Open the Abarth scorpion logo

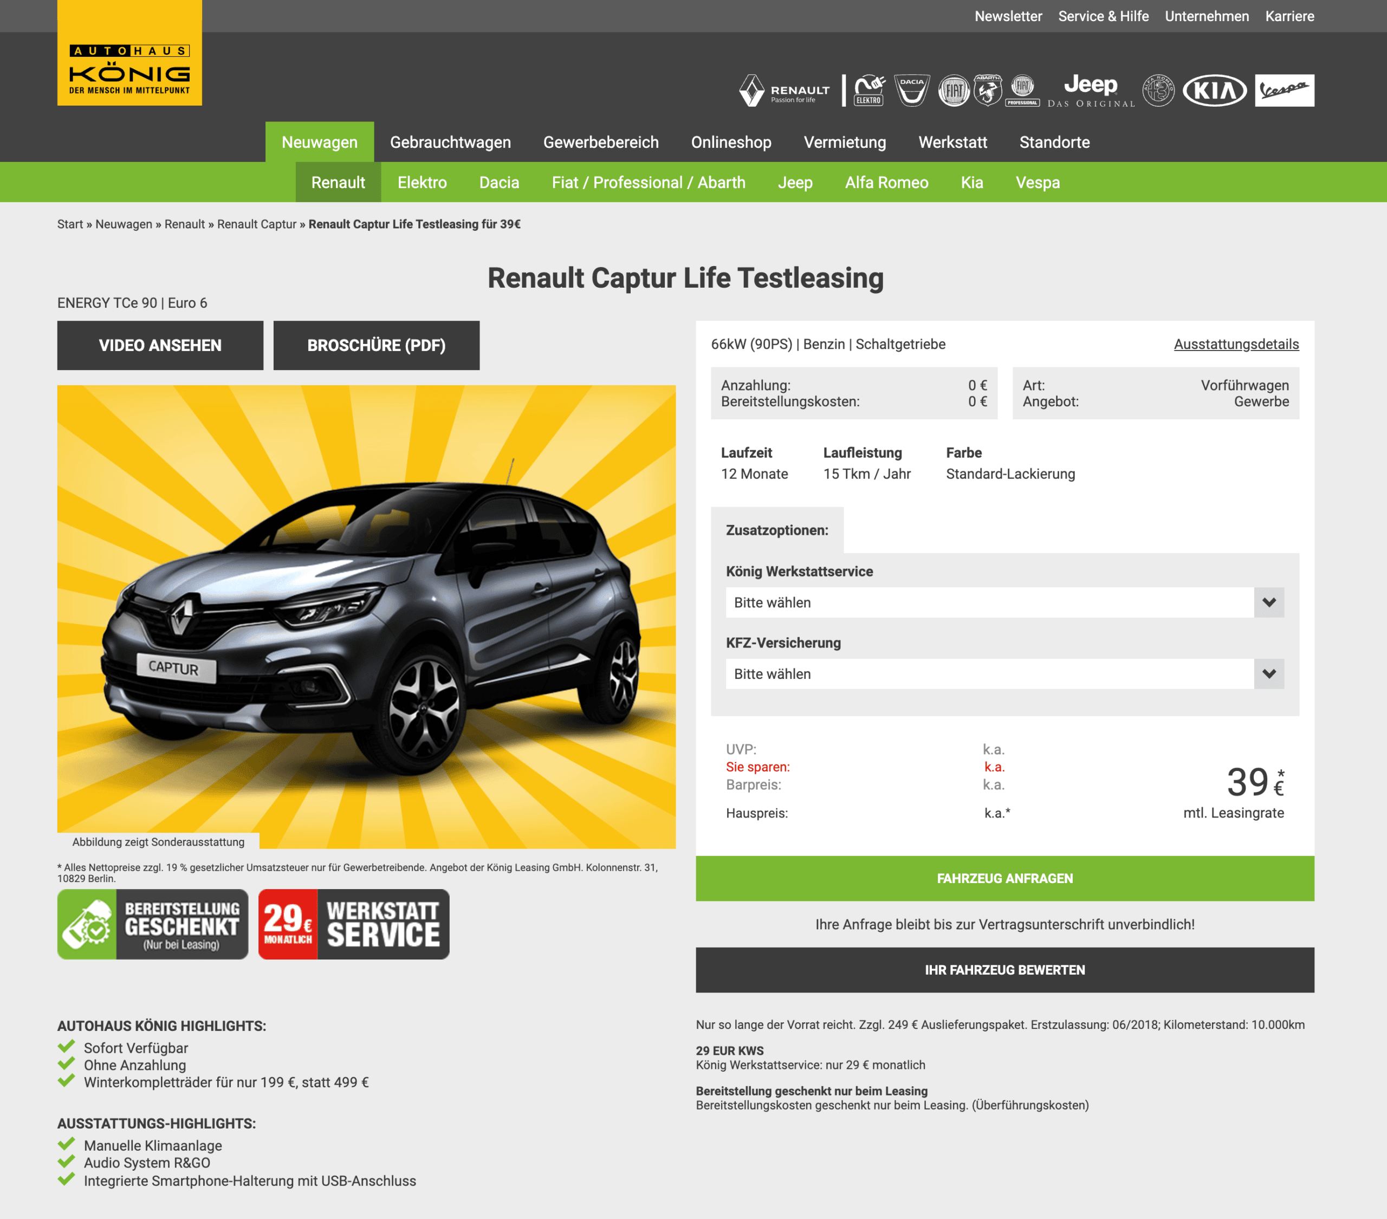point(988,90)
